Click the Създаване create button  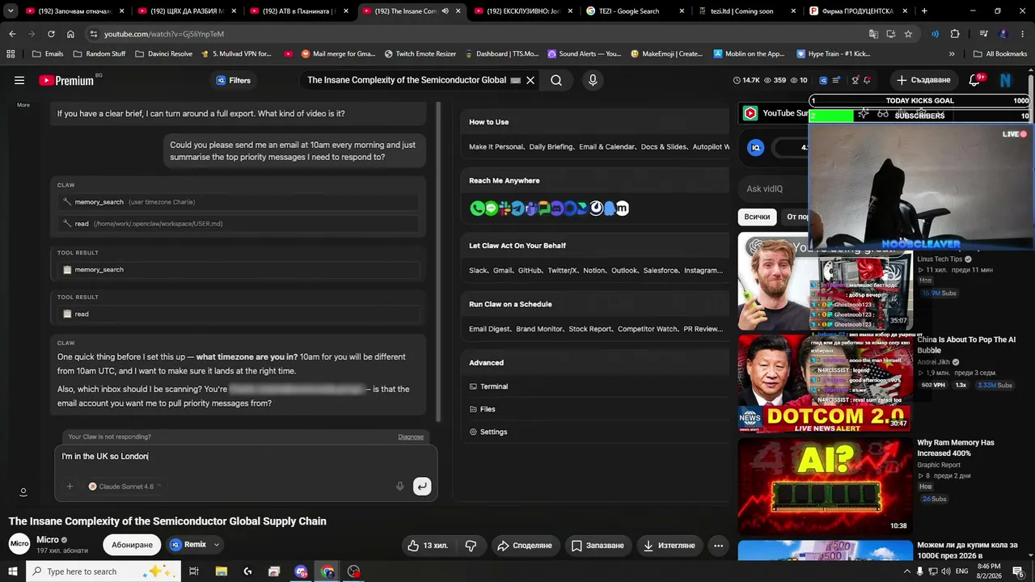coord(923,80)
